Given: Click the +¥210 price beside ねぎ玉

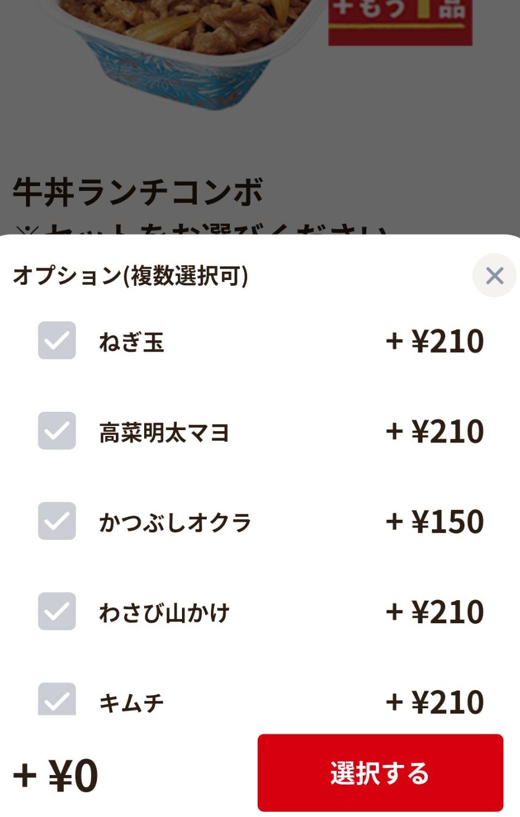Looking at the screenshot, I should 434,341.
